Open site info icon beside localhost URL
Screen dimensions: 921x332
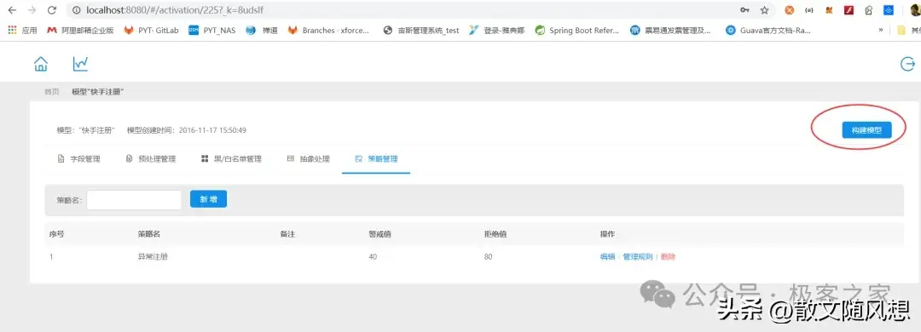click(x=76, y=10)
